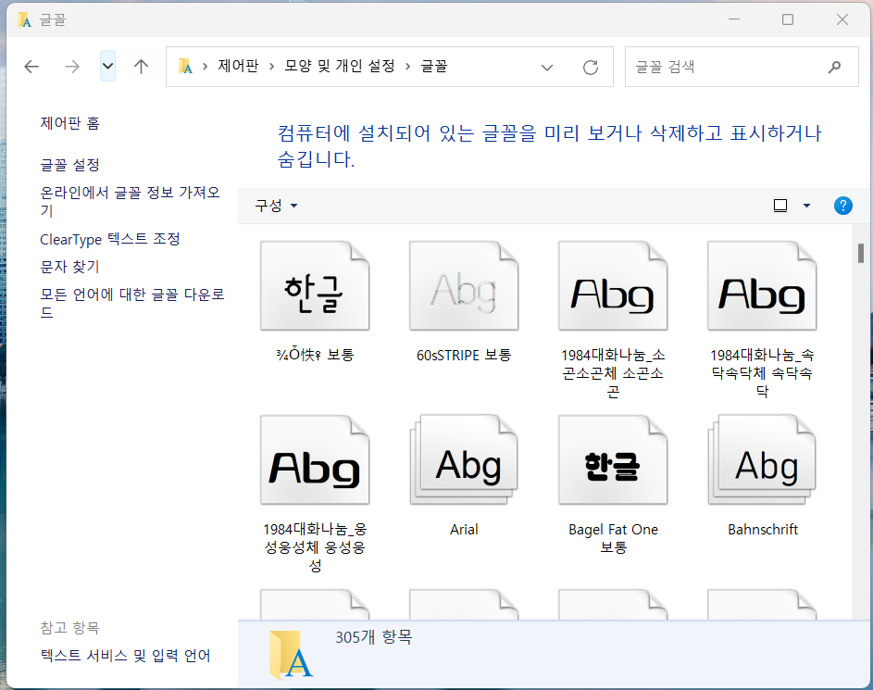Select the Bagel Fat One font icon
Screen dimensions: 873x690
click(x=613, y=460)
